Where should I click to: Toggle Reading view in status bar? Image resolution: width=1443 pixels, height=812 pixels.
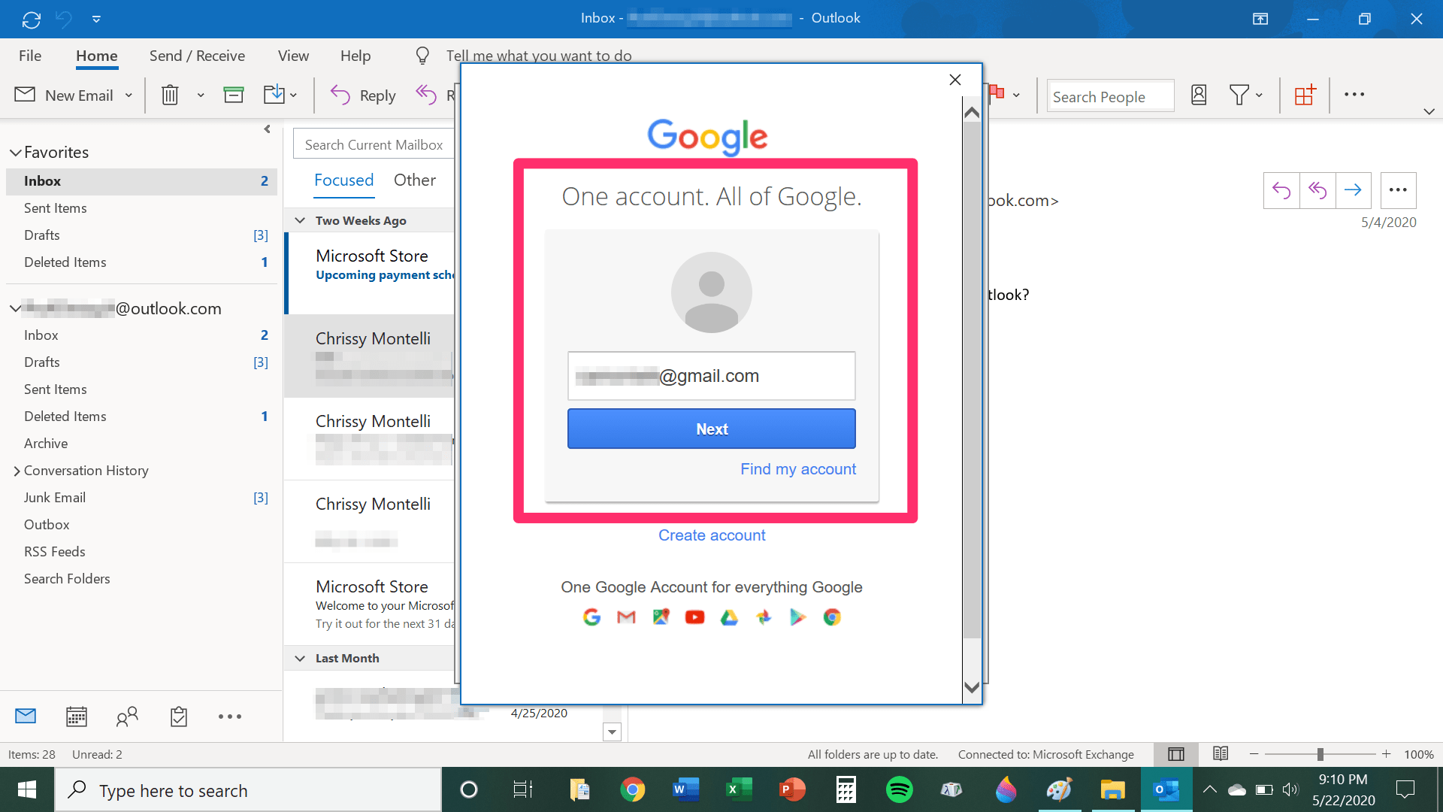1221,754
